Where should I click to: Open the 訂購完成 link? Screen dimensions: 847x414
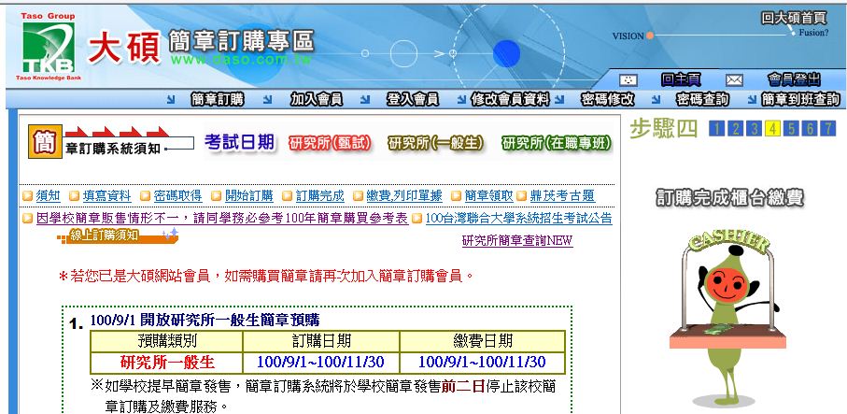[320, 195]
